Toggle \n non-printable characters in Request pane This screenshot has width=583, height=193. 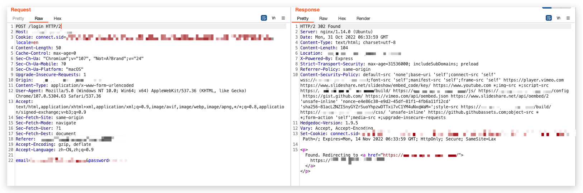(x=274, y=18)
